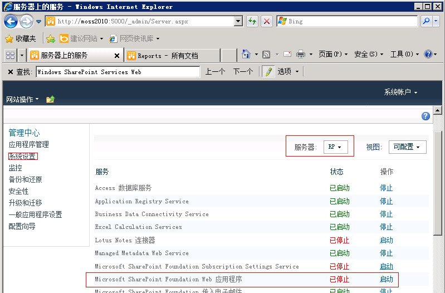Click the read mail icon

(x=287, y=54)
